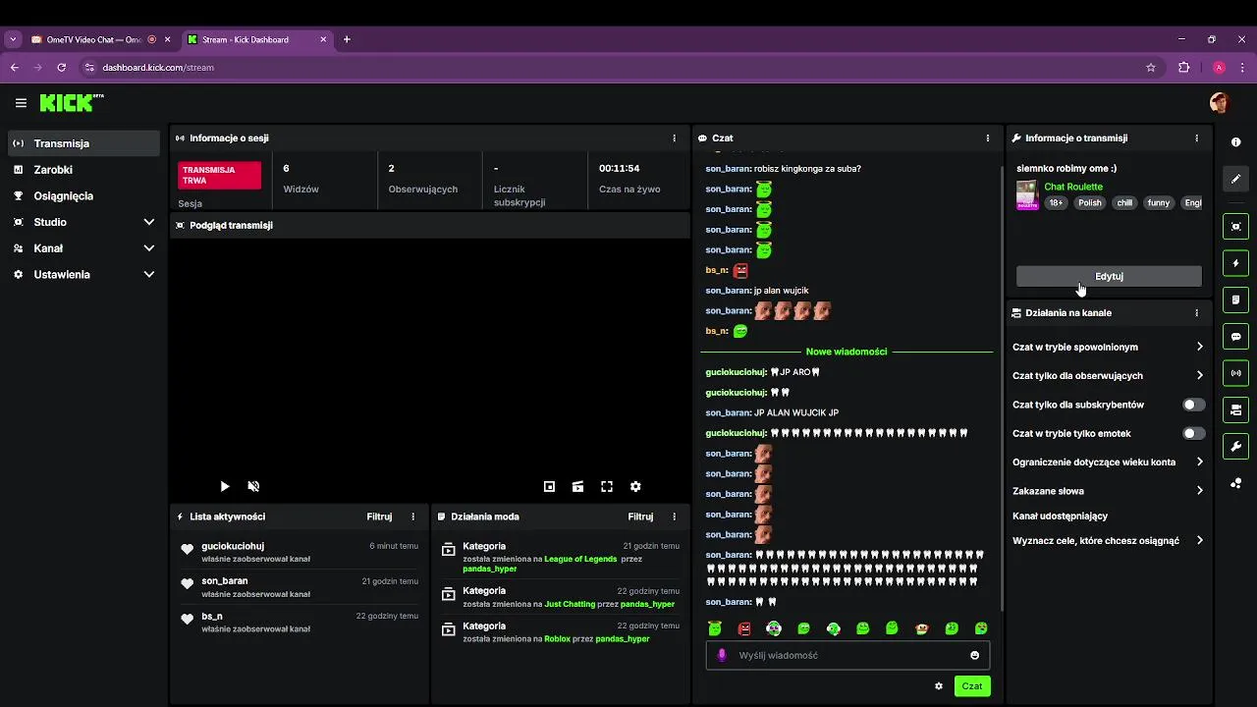This screenshot has width=1257, height=707.
Task: Enter fullscreen in stream preview
Action: [x=607, y=486]
